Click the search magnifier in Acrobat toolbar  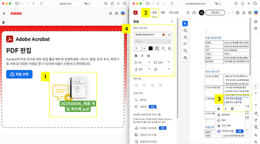coord(188,12)
